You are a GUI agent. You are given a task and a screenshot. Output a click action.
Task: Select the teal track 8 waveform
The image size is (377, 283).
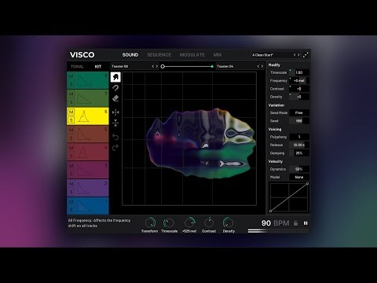[85, 81]
